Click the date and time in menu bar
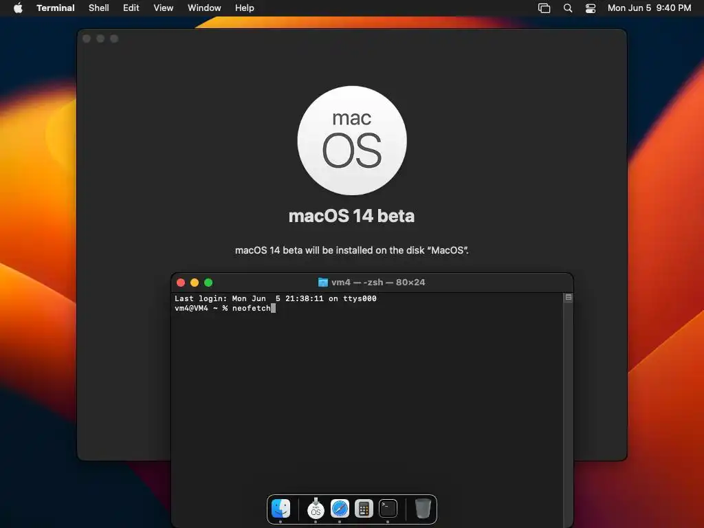This screenshot has height=528, width=704. point(649,8)
